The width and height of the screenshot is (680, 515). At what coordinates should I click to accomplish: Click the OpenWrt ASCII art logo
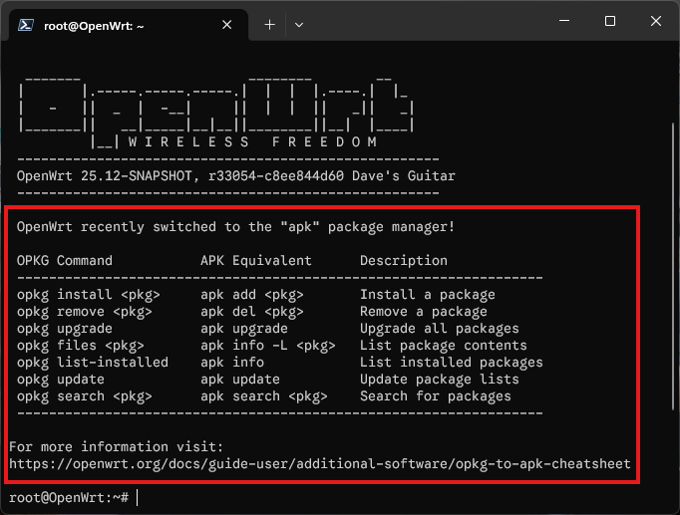pyautogui.click(x=216, y=112)
